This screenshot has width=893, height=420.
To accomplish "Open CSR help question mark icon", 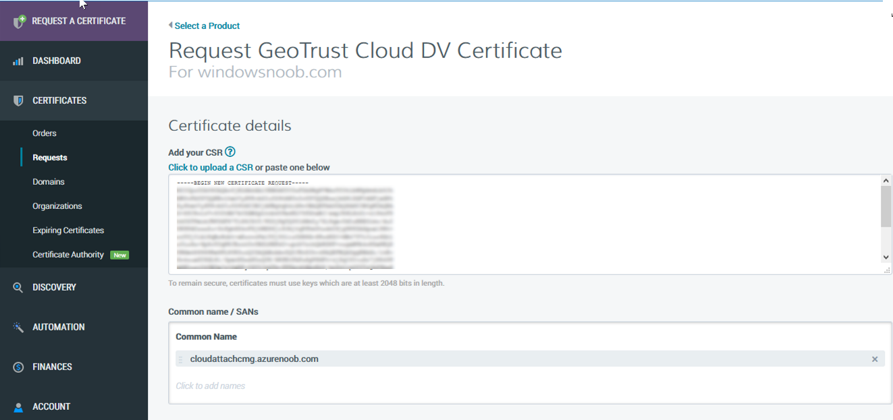I will 230,152.
